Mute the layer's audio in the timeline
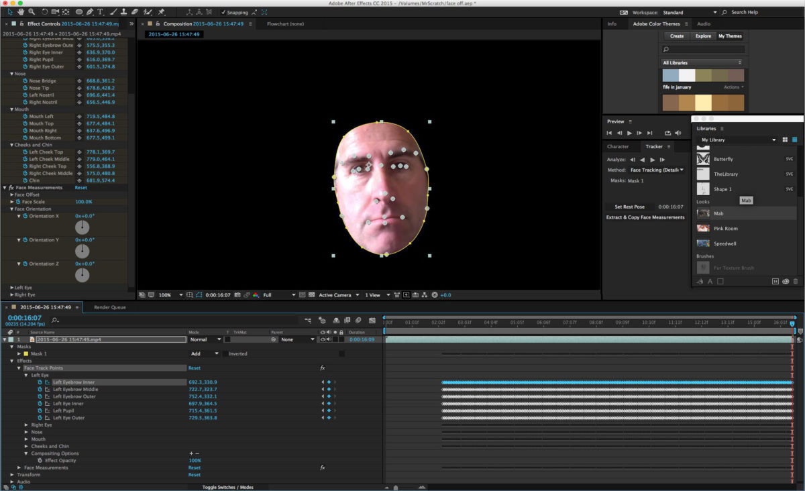805x491 pixels. [329, 339]
